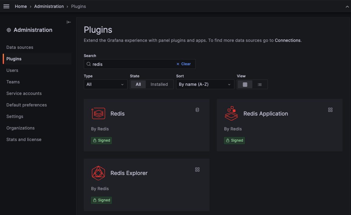Click the app type icon on Redis Explorer card
The image size is (351, 215).
(x=197, y=170)
